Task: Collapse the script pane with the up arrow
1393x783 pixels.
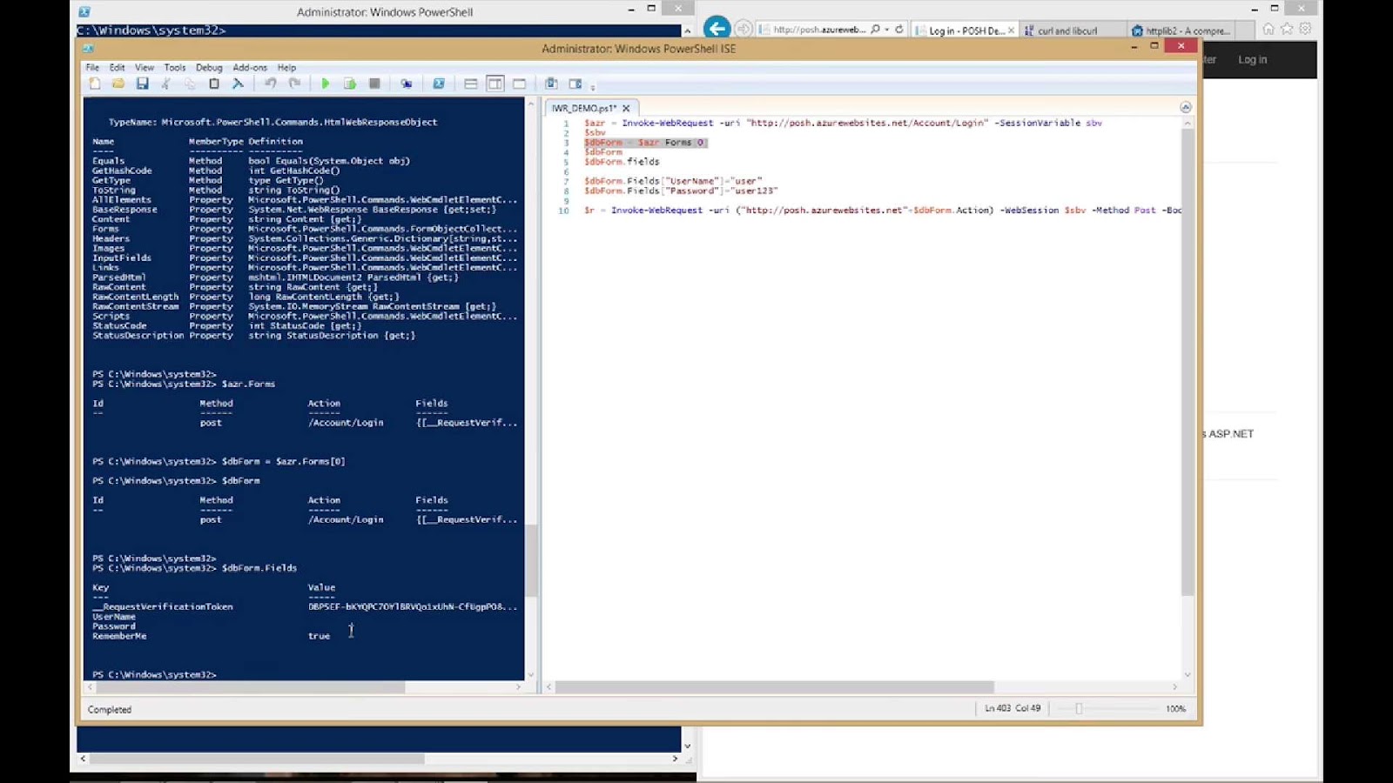Action: [x=1185, y=107]
